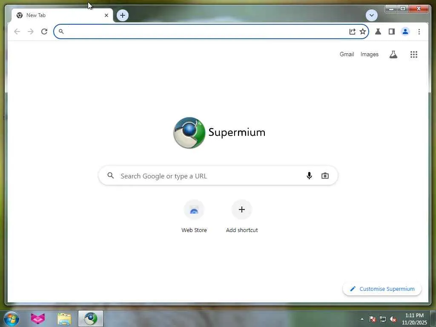Image resolution: width=436 pixels, height=327 pixels.
Task: Open the clock showing 1:11 PM
Action: click(x=414, y=319)
